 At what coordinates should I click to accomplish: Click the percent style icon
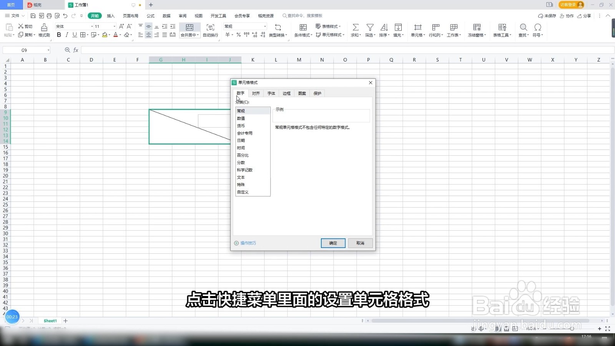[239, 35]
